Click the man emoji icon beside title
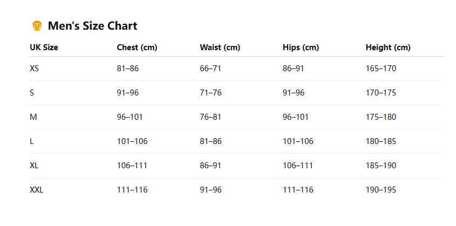456x226 pixels. (37, 25)
